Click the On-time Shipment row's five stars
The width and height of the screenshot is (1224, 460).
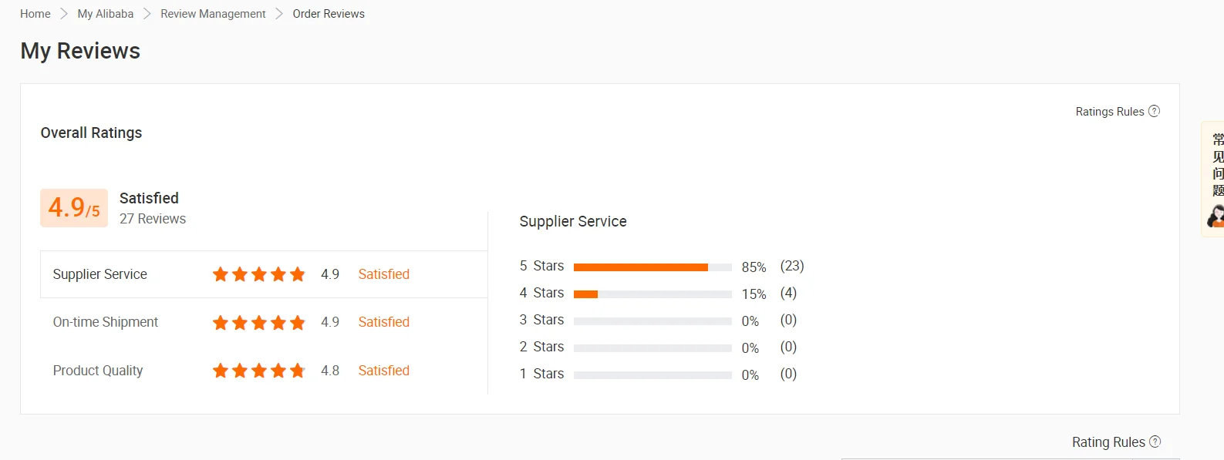coord(259,322)
